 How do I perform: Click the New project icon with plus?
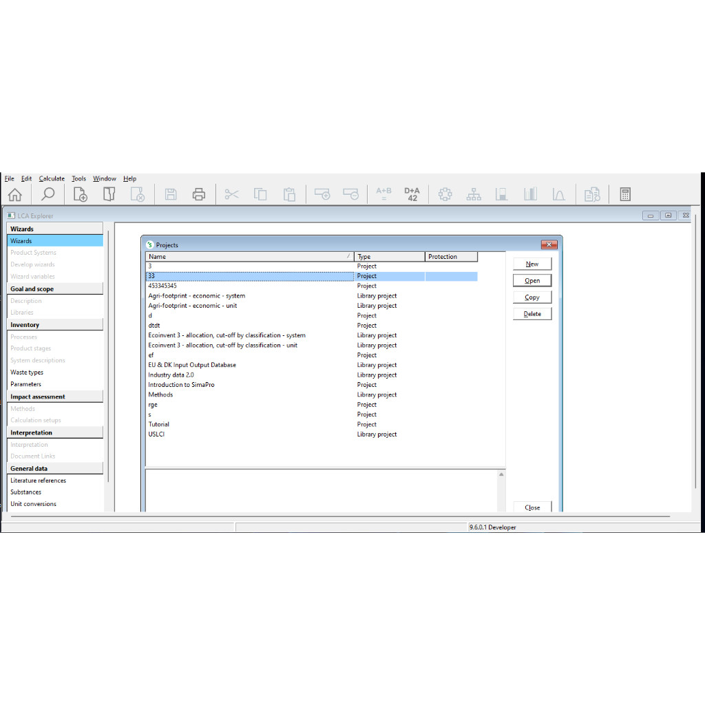(80, 195)
